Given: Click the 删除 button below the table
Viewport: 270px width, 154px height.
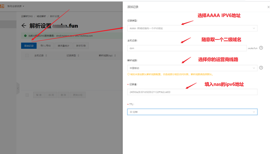Looking at the screenshot, I should (x=63, y=95).
